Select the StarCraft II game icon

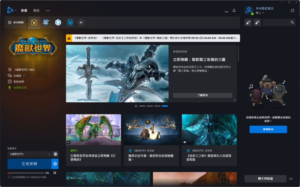(x=46, y=22)
